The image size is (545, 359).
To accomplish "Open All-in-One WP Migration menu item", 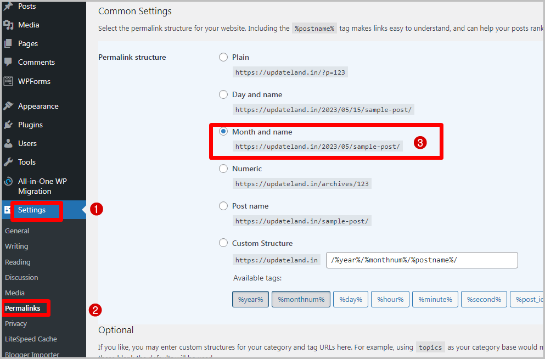I will tap(42, 186).
